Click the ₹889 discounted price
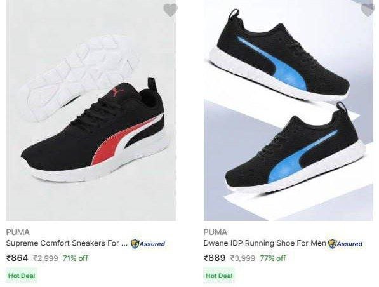The height and width of the screenshot is (287, 379). coord(215,258)
